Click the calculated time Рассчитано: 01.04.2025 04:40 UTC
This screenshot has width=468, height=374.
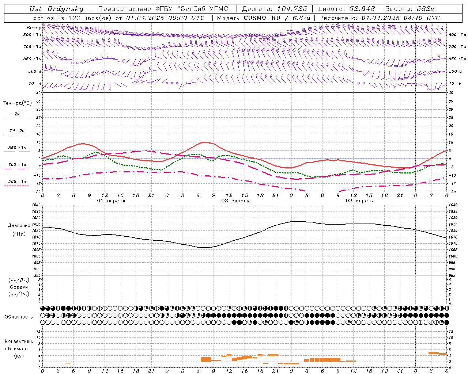[380, 18]
